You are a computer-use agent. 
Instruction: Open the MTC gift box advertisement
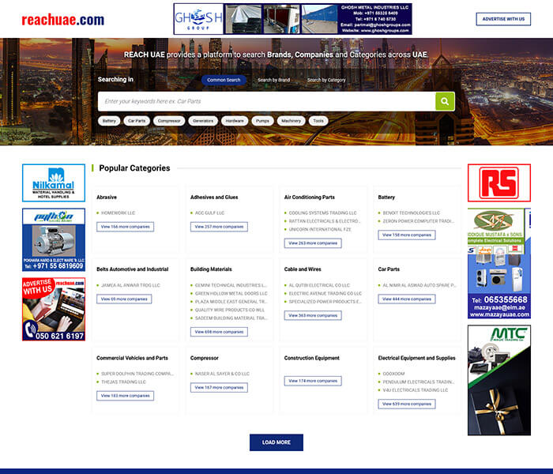(499, 380)
